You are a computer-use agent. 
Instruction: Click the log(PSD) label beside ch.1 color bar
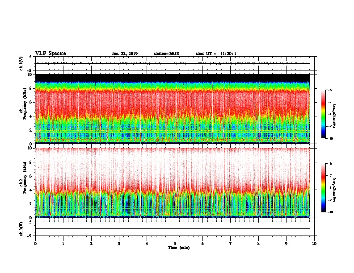coord(335,116)
